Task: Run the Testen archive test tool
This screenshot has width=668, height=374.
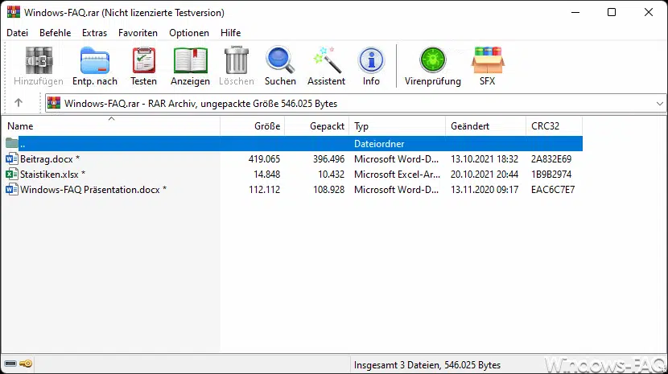Action: (144, 66)
